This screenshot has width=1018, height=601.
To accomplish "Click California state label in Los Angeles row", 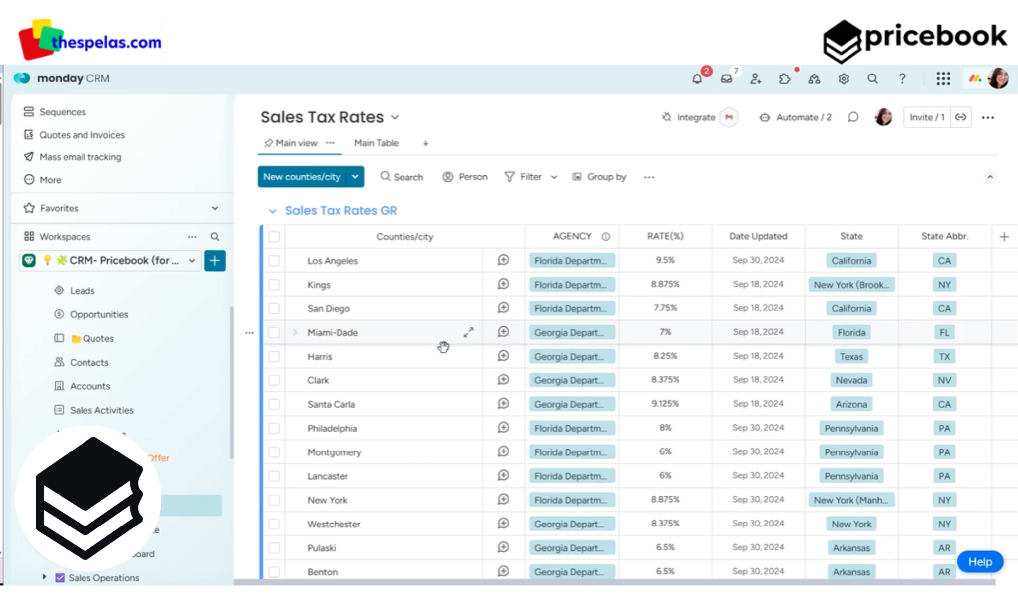I will click(x=851, y=261).
